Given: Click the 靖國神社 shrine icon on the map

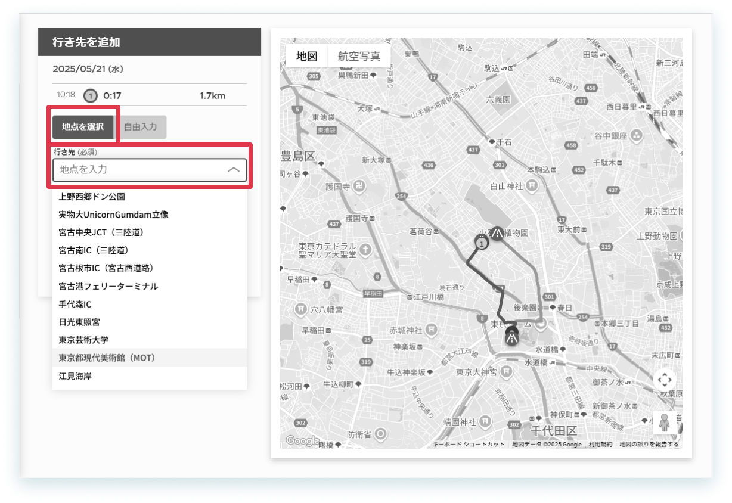Looking at the screenshot, I should point(485,421).
